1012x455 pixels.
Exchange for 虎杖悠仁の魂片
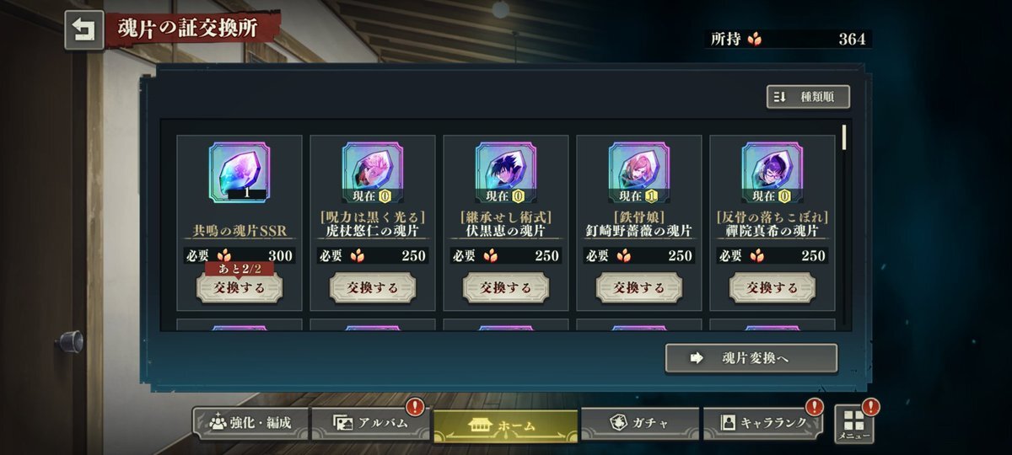[373, 287]
